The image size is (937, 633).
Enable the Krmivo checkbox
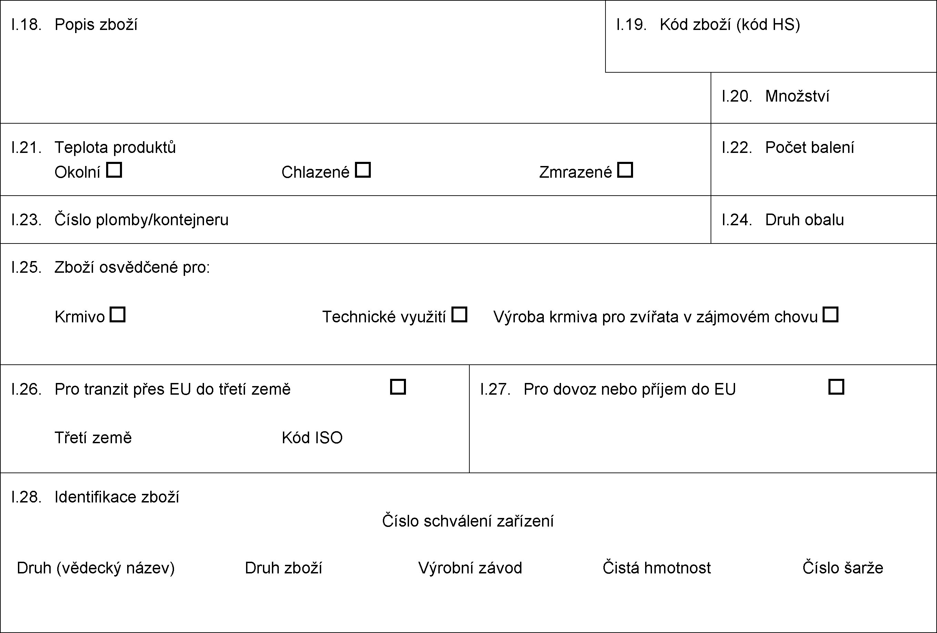coord(118,315)
